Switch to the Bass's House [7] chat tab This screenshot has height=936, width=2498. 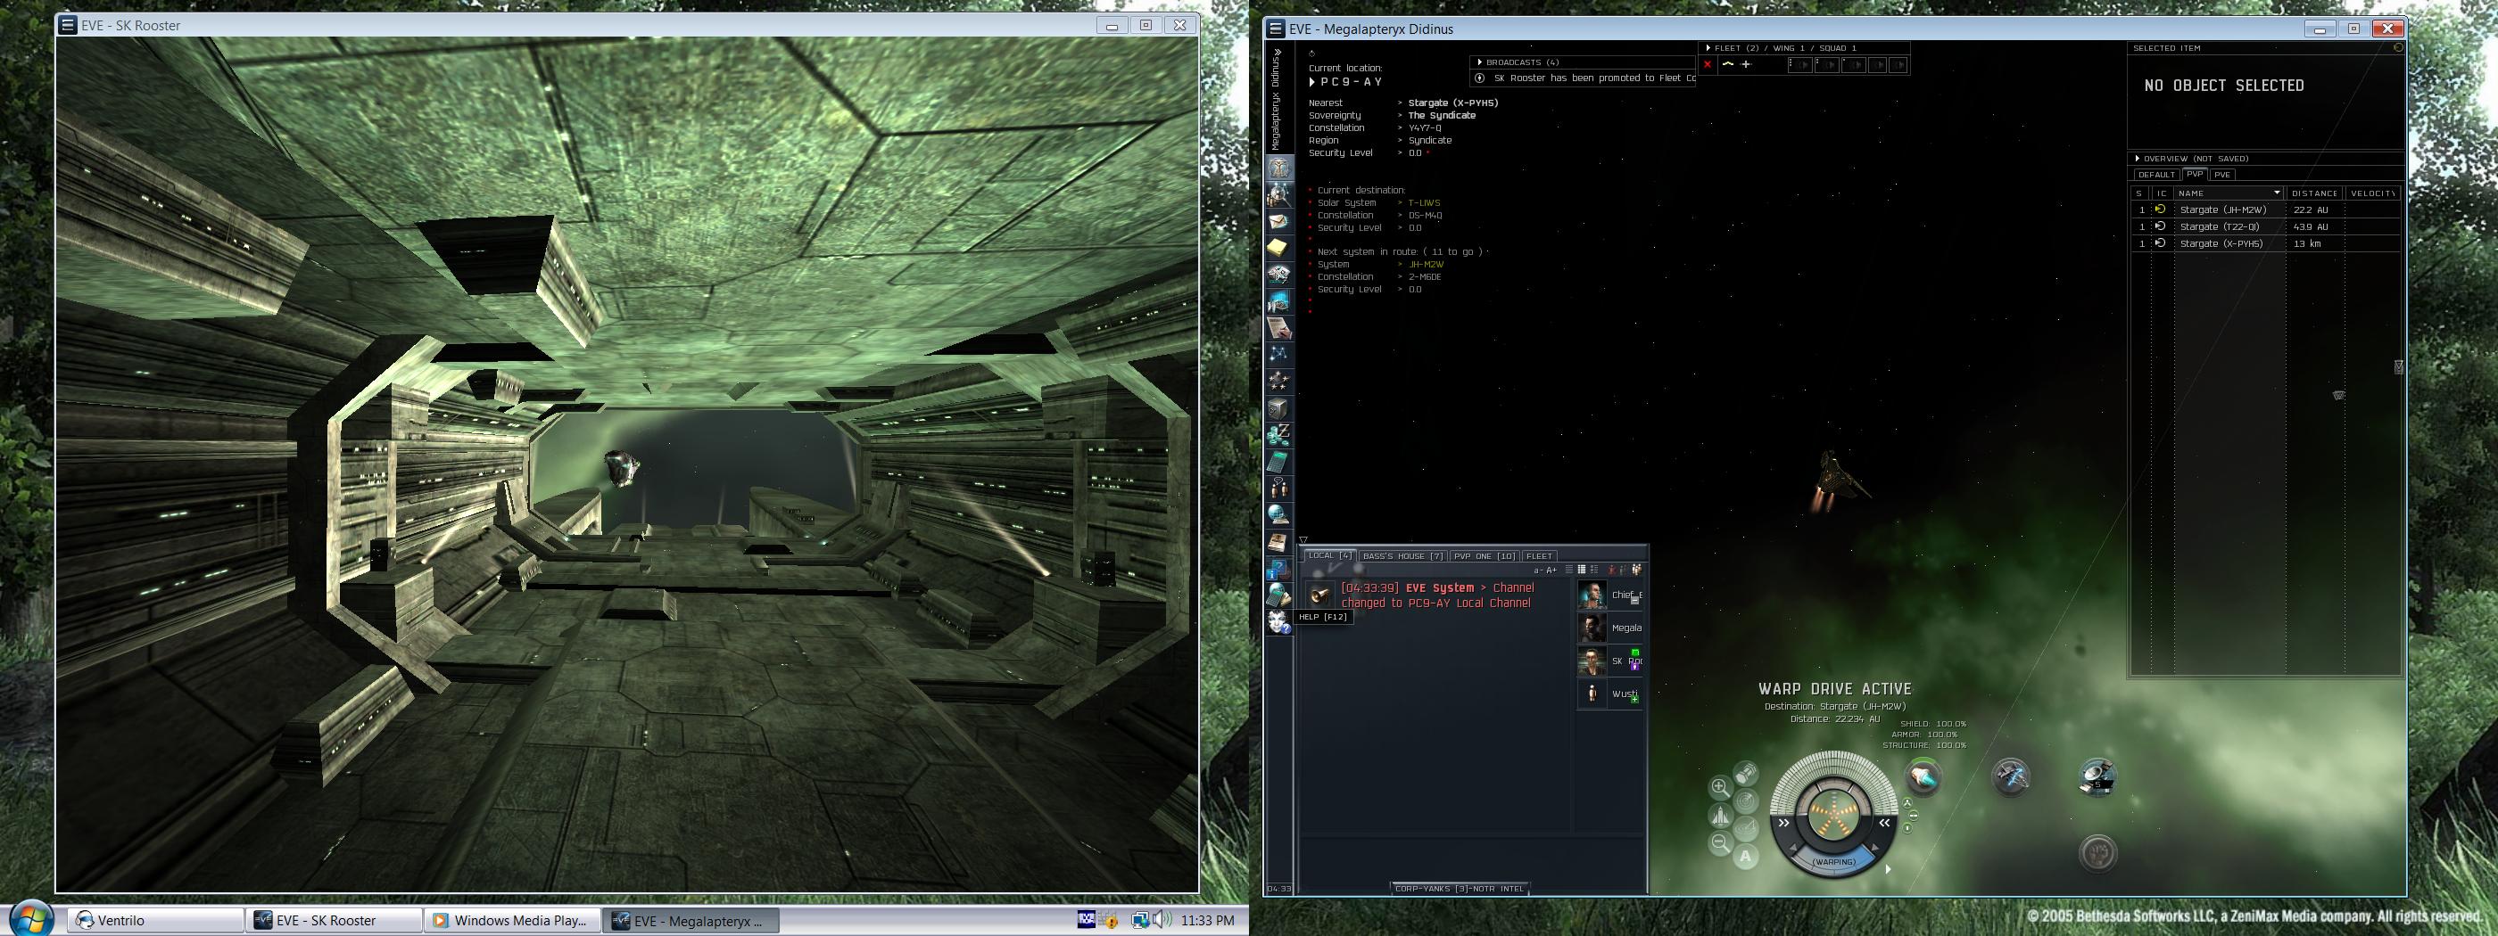[1402, 556]
